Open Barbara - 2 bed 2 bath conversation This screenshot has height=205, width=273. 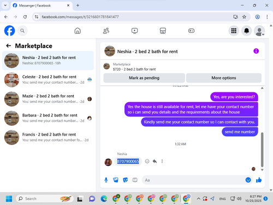(x=48, y=118)
